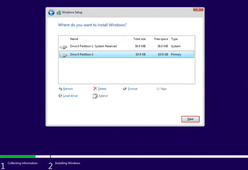
Task: Click the 50.0 MB total size cell
Action: pyautogui.click(x=140, y=46)
